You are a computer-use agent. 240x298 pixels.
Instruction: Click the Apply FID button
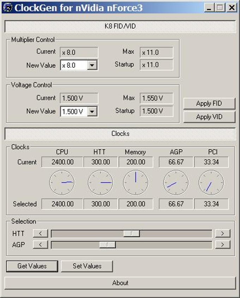point(209,104)
